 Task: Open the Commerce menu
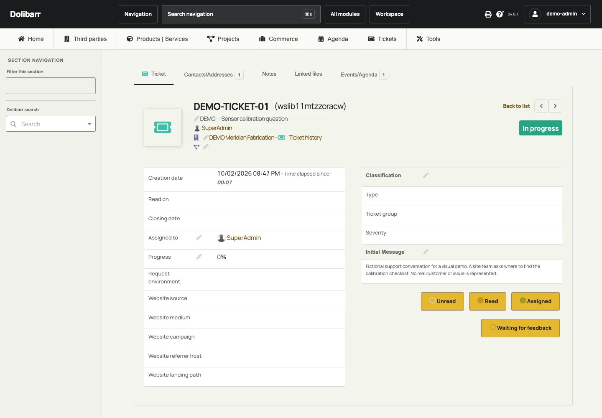pyautogui.click(x=278, y=39)
